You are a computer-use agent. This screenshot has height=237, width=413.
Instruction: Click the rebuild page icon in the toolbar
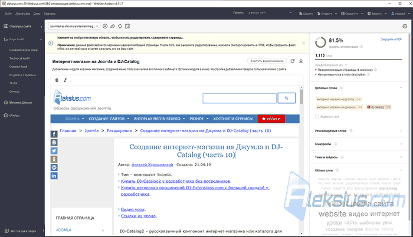pos(127,26)
